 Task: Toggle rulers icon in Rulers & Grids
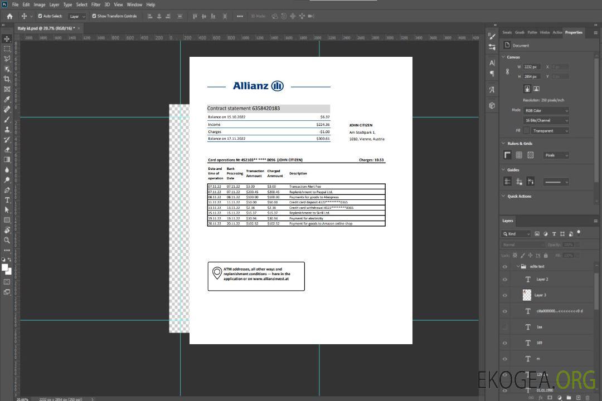[508, 155]
